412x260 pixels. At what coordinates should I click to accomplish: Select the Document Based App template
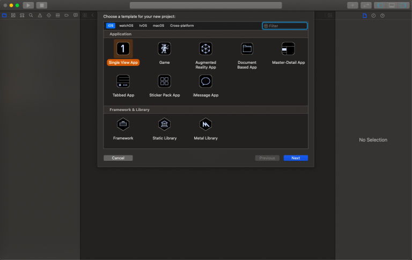click(x=247, y=55)
